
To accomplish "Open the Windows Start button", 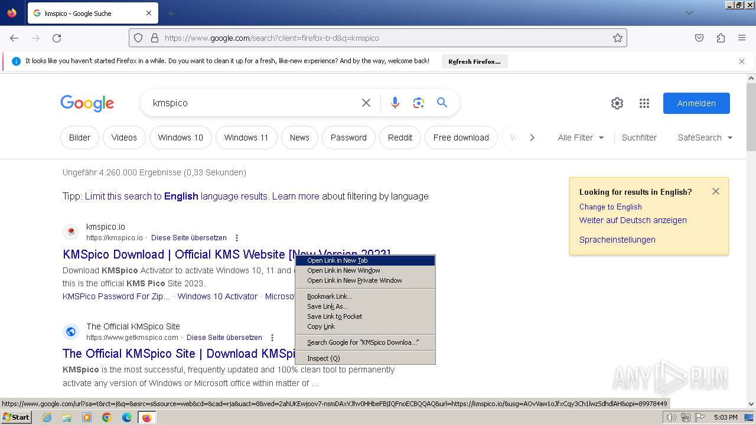I will click(x=16, y=417).
